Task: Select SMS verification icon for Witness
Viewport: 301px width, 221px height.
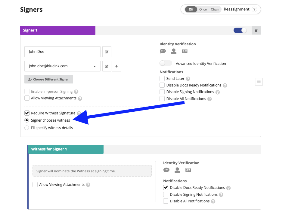Action: tap(166, 170)
